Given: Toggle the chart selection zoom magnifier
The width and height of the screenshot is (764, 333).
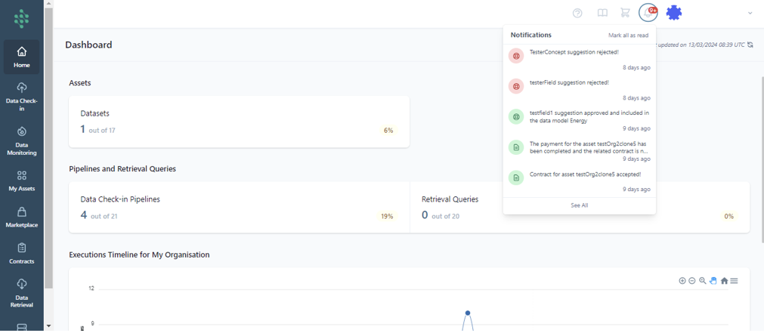Looking at the screenshot, I should pyautogui.click(x=703, y=281).
